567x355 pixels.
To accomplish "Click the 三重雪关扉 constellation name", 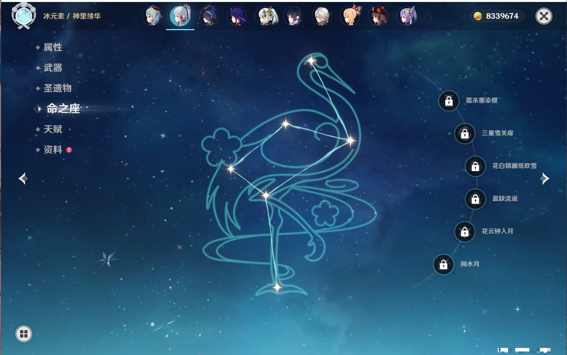I will [x=497, y=133].
